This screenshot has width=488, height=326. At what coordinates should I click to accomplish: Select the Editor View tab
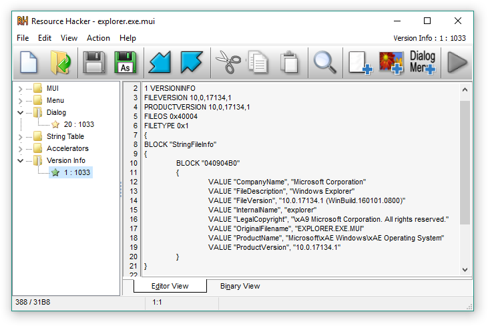point(170,286)
